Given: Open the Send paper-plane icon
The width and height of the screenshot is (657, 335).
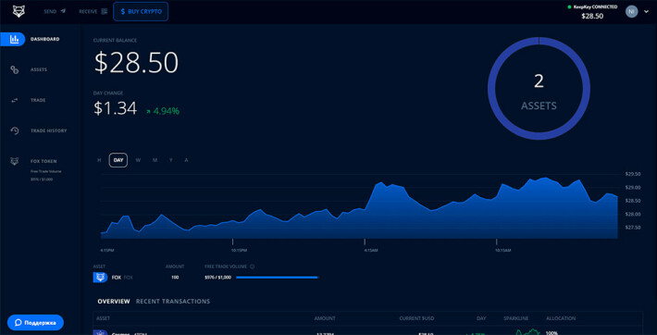Looking at the screenshot, I should (x=63, y=11).
